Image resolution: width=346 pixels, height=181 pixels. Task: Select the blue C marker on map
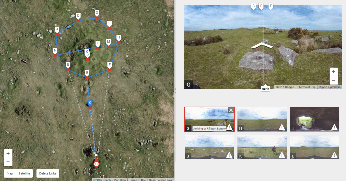click(90, 103)
